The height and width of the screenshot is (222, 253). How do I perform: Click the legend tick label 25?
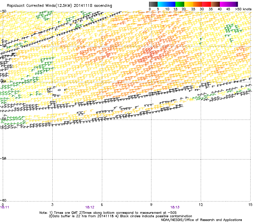[x=193, y=9]
